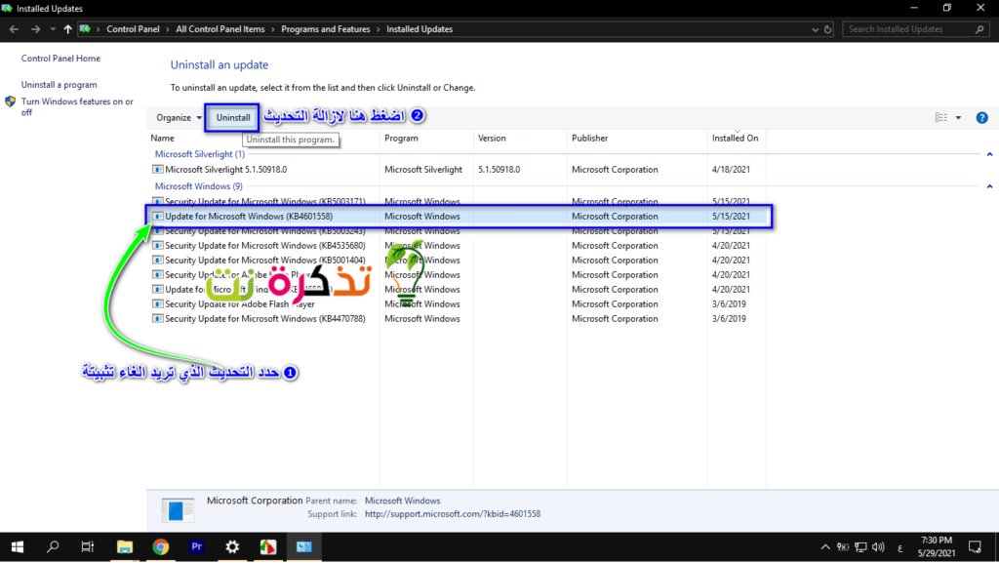Open Google Chrome from taskbar

(161, 547)
